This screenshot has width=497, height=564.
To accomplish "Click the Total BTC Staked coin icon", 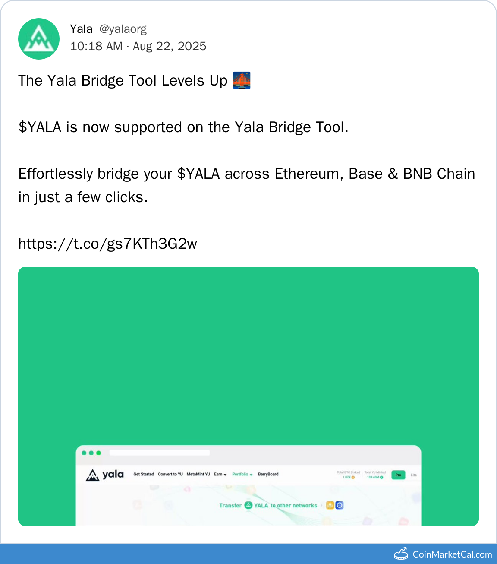I will pyautogui.click(x=353, y=477).
